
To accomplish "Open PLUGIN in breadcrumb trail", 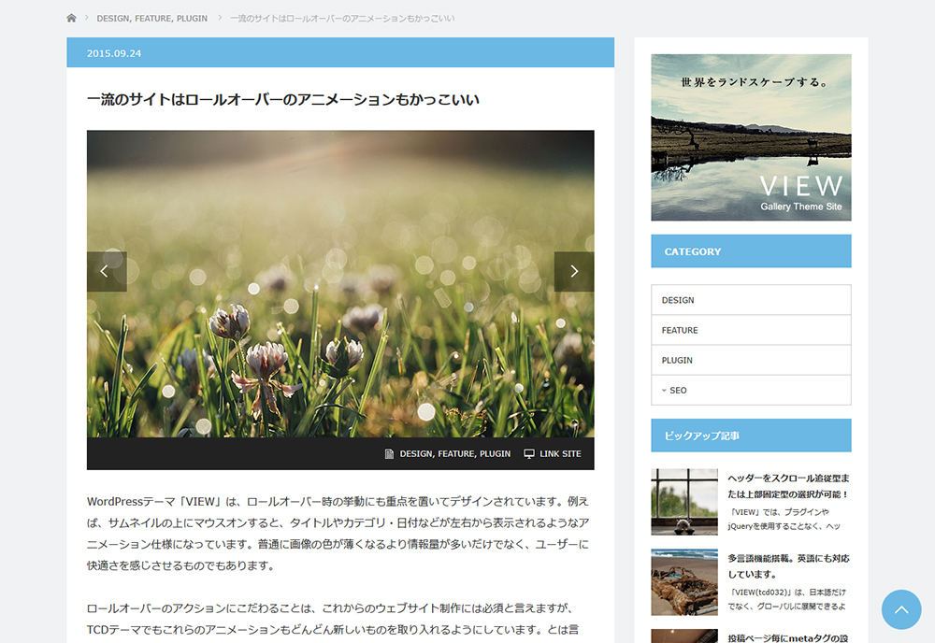I will coord(192,19).
